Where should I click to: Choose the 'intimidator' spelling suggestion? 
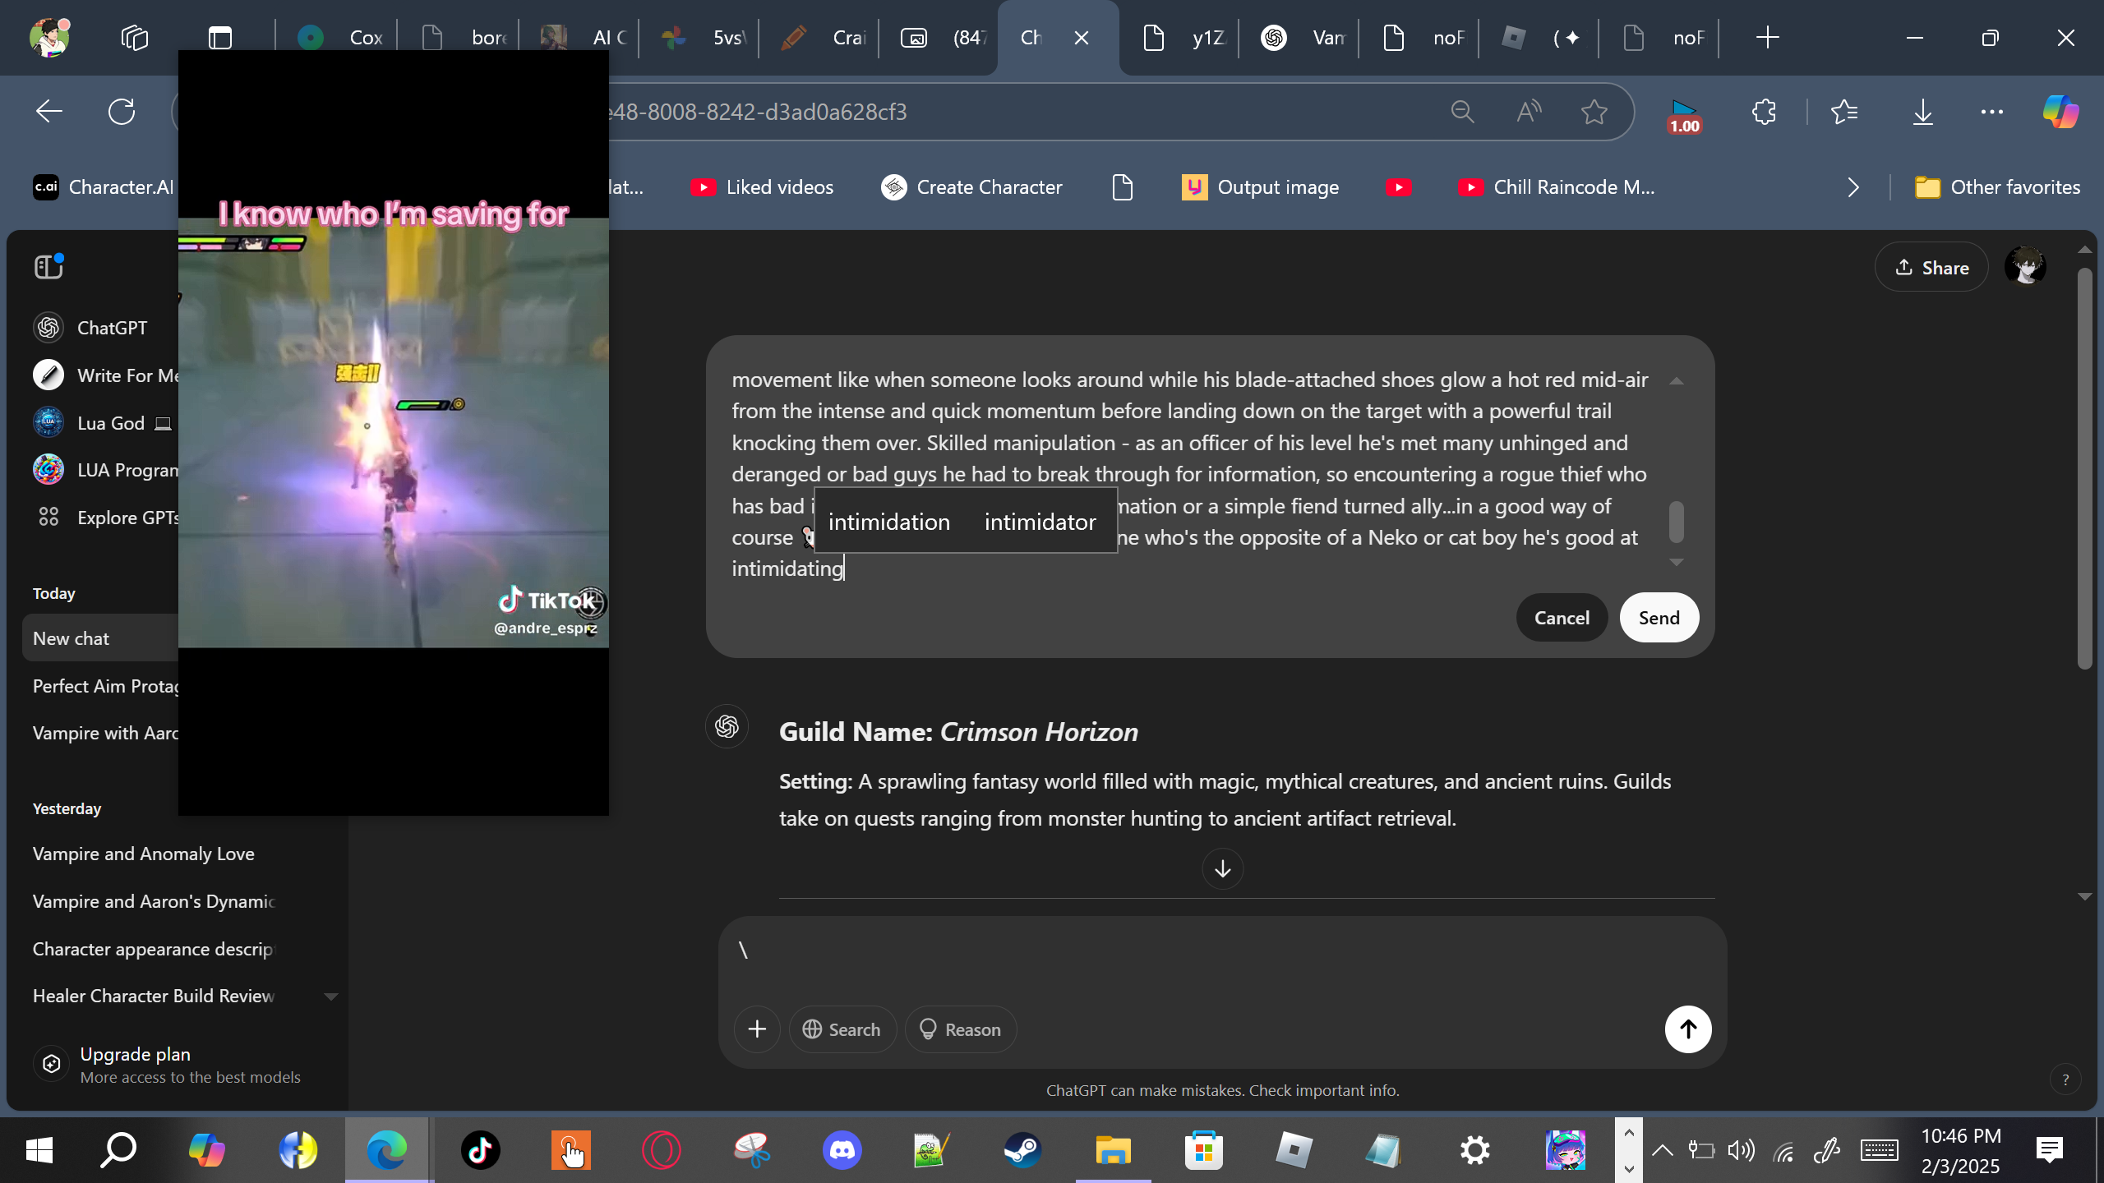click(x=1040, y=522)
